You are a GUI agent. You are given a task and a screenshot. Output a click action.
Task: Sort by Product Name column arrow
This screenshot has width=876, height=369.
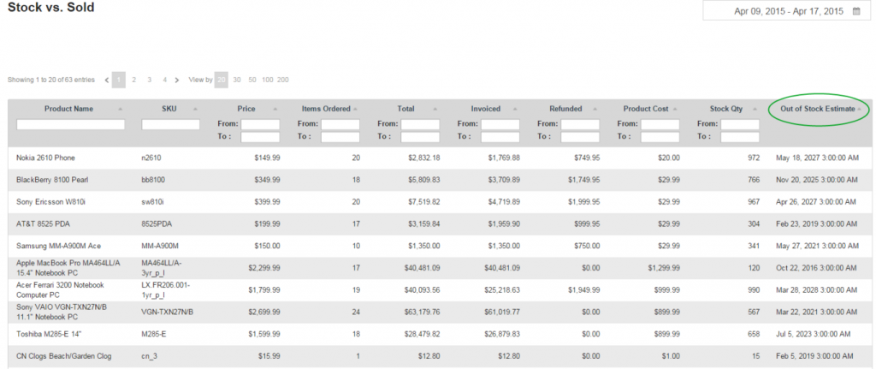120,109
